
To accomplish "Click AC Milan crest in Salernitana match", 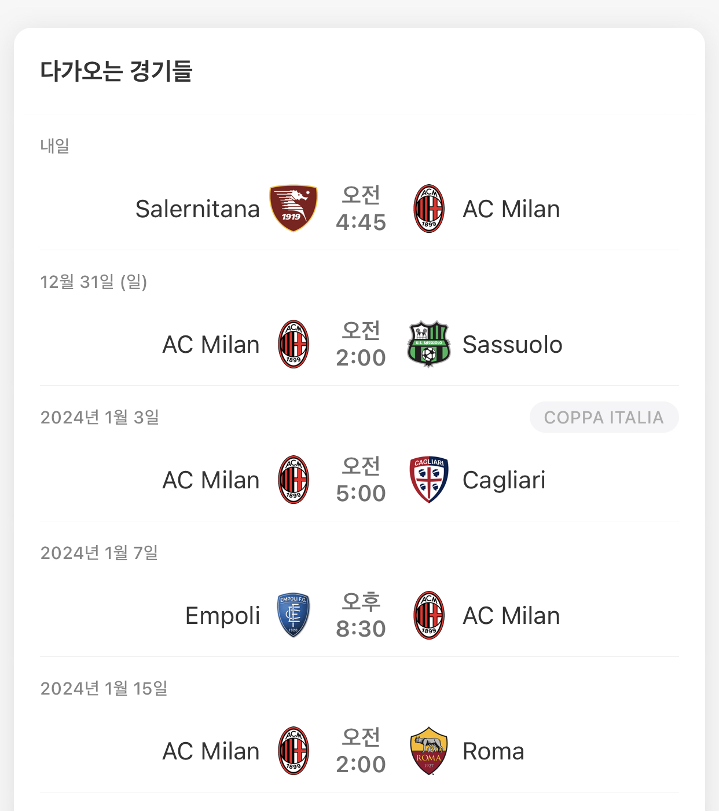I will [x=429, y=209].
